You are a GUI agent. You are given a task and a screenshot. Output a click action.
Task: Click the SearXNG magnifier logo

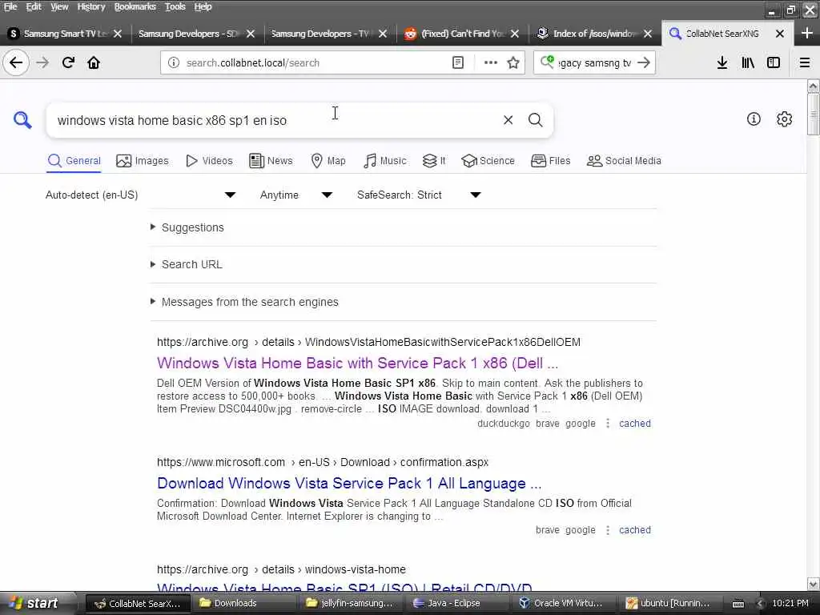22,120
